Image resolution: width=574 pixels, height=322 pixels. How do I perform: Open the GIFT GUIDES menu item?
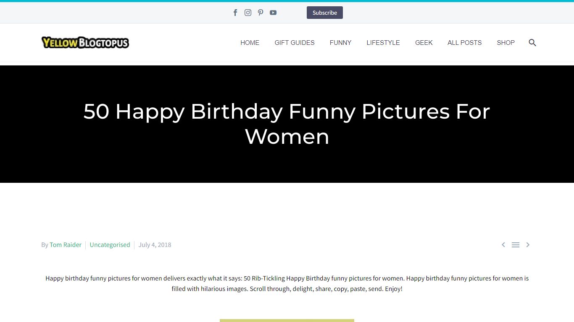click(x=295, y=42)
